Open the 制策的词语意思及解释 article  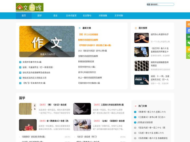pos(88,40)
